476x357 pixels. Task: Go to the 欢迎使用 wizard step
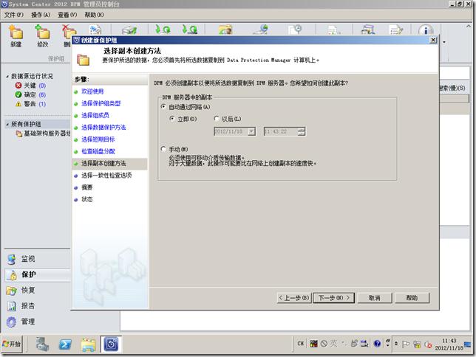(x=92, y=91)
